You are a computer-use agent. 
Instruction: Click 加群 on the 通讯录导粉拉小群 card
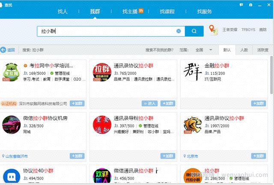coord(168,156)
